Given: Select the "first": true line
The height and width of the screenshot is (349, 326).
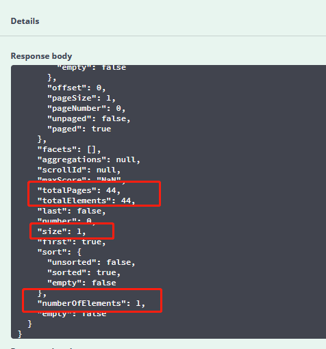Looking at the screenshot, I should pos(72,242).
